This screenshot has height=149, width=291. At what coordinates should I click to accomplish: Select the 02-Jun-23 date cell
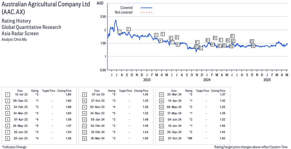click(21, 132)
